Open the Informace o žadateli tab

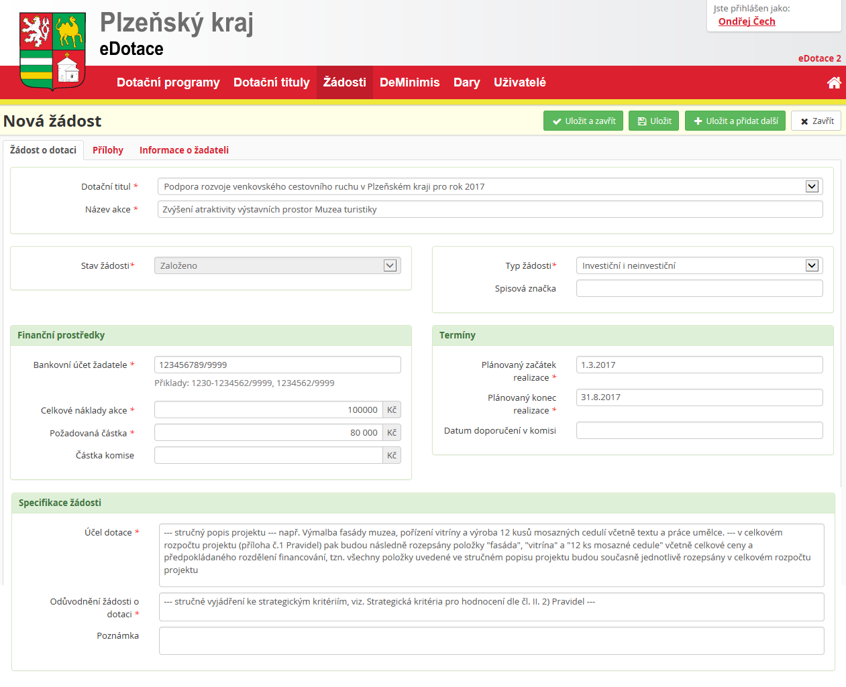184,150
